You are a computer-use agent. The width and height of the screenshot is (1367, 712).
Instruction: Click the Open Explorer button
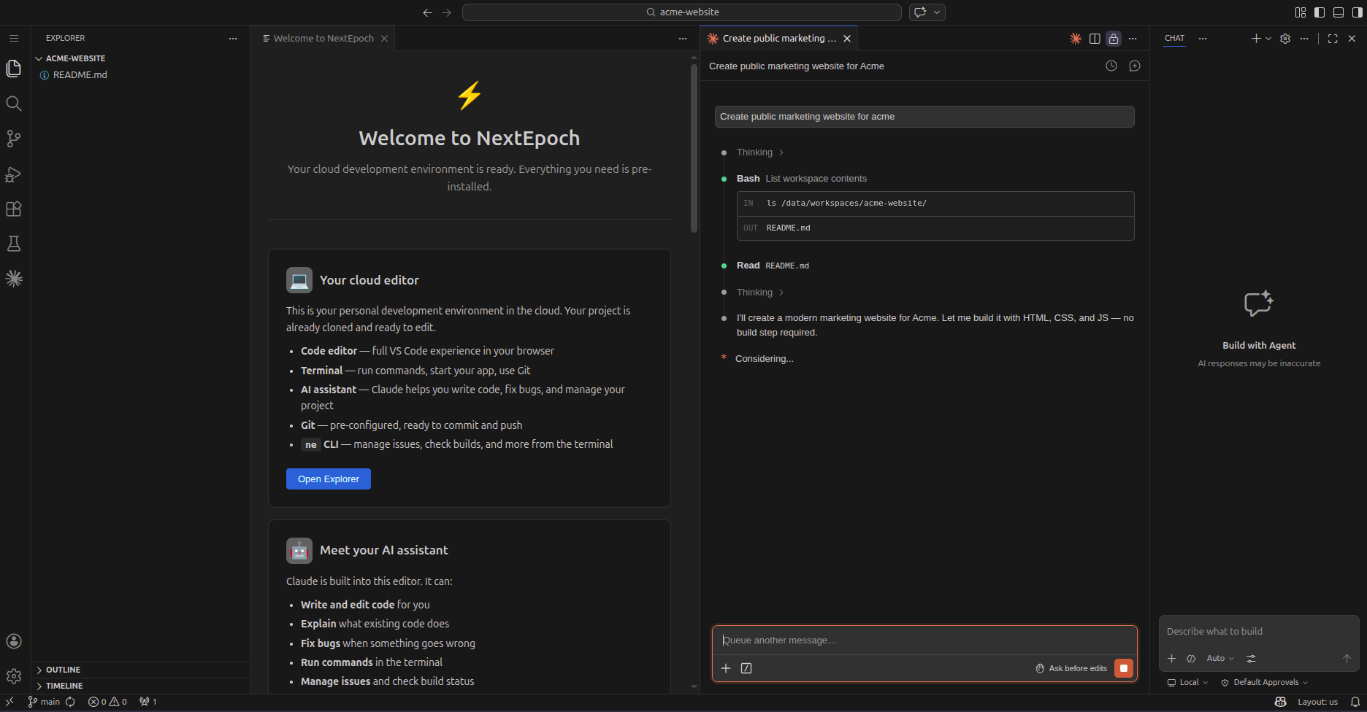pyautogui.click(x=329, y=479)
